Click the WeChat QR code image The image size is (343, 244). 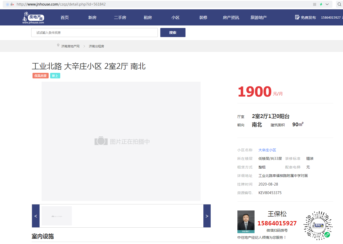tap(318, 225)
